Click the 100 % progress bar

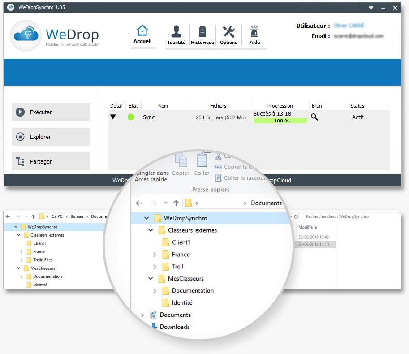click(280, 121)
